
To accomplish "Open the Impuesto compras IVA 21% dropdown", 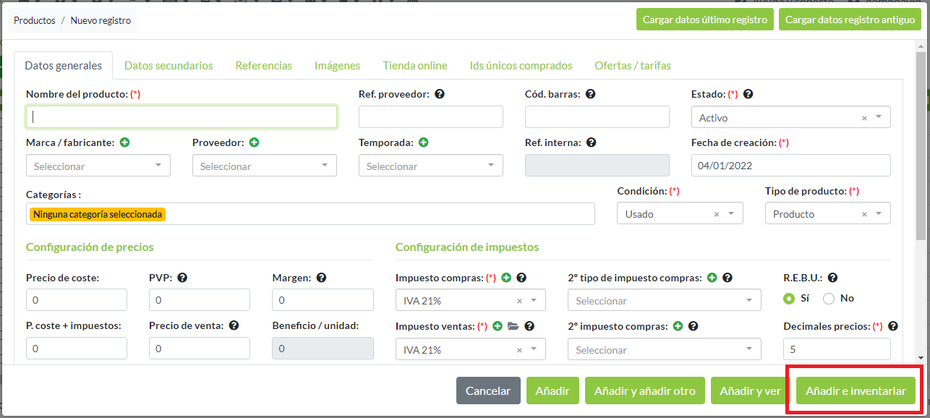I will point(470,301).
